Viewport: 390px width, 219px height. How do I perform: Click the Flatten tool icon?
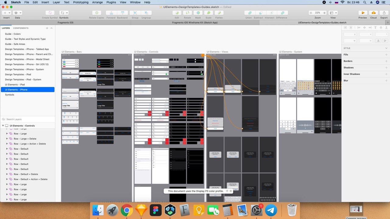coord(219,13)
